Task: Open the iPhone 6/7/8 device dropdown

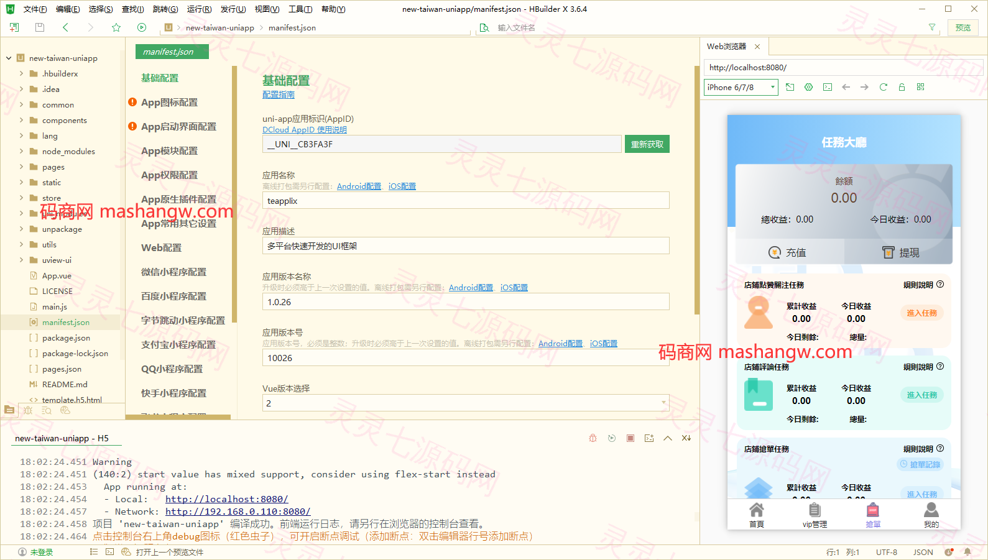Action: 741,87
